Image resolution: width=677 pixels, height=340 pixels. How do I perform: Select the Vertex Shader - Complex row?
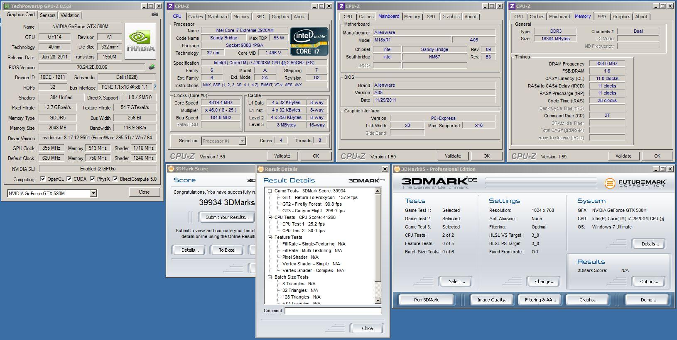[313, 270]
